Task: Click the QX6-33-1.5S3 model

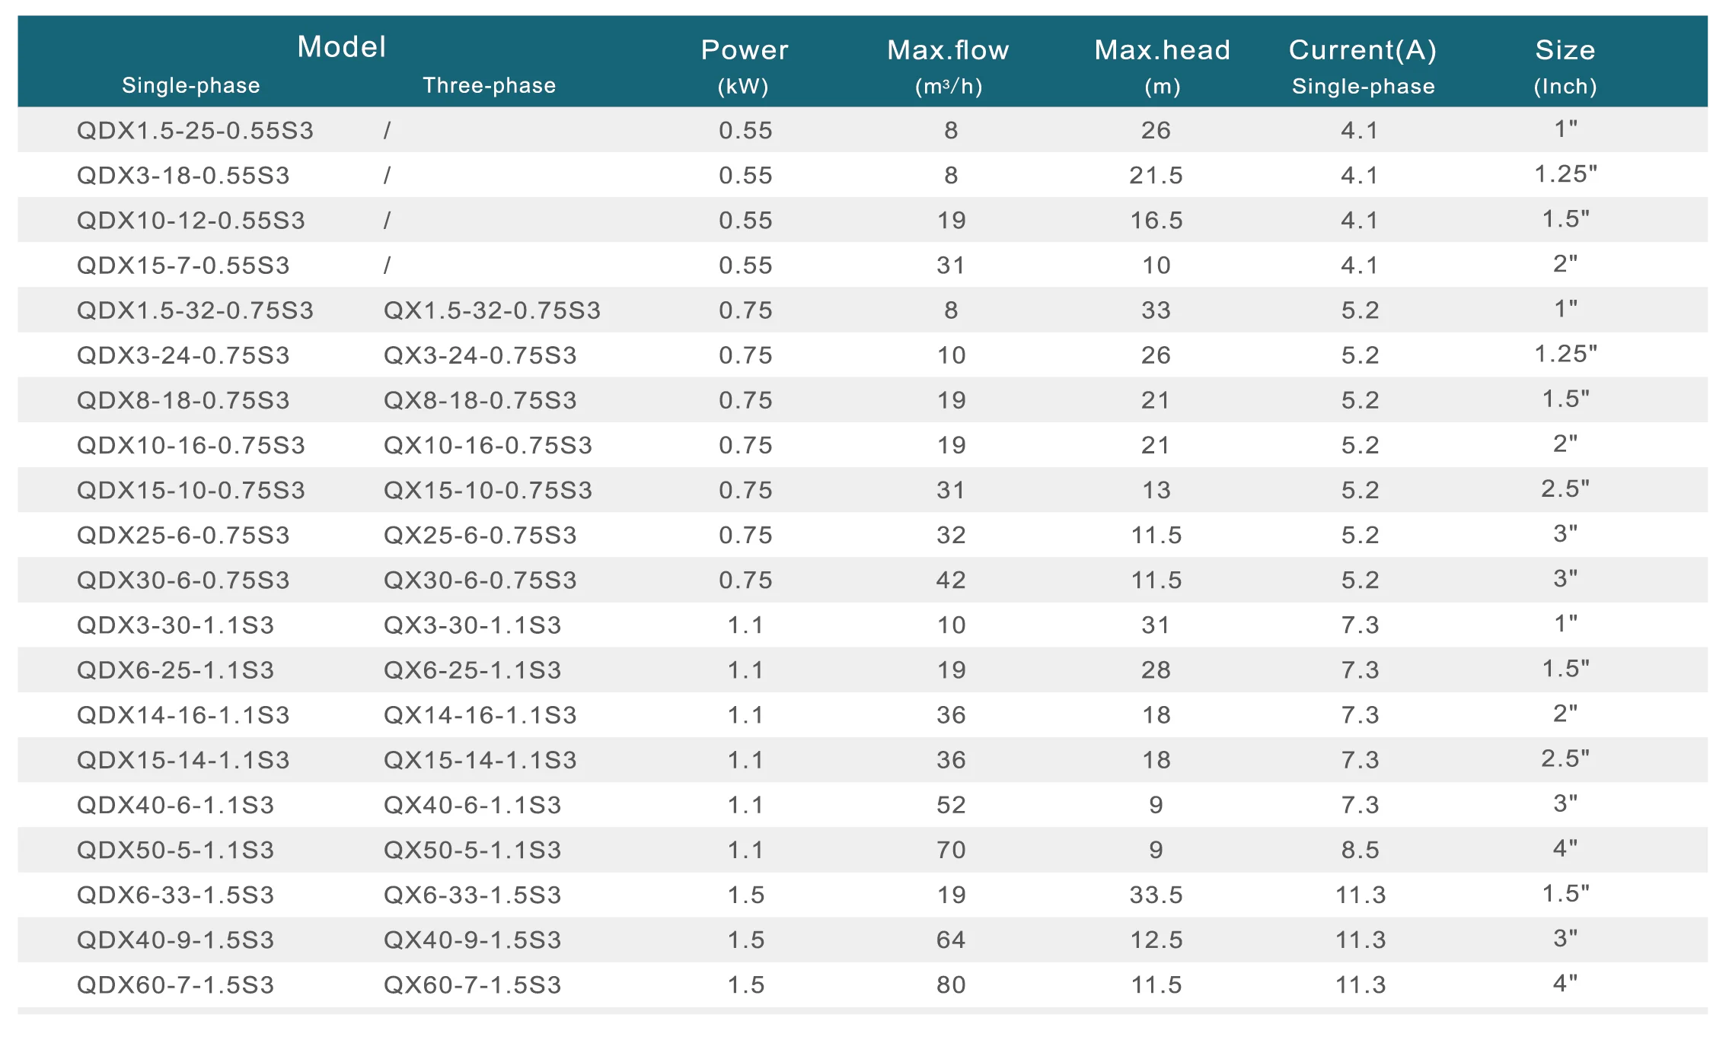Action: pos(472,895)
